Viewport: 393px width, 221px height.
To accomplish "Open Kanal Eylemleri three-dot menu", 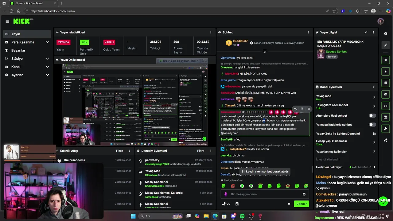I will [373, 87].
